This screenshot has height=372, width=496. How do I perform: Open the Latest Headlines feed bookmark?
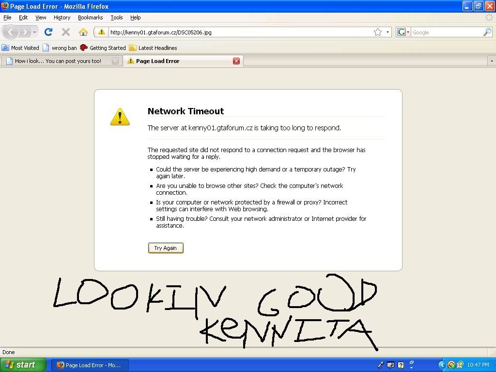(x=153, y=48)
